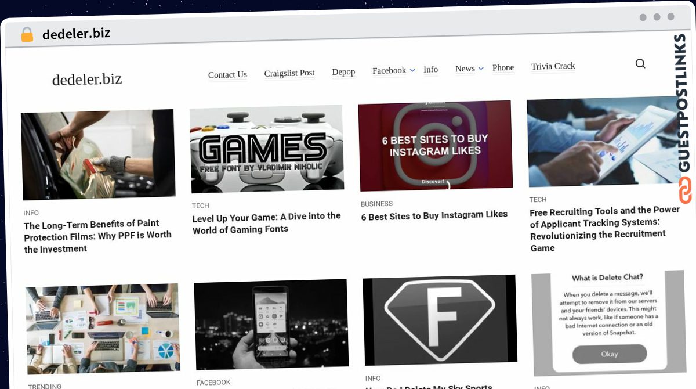
Task: Open the Level Up Your Game article
Action: pos(266,222)
